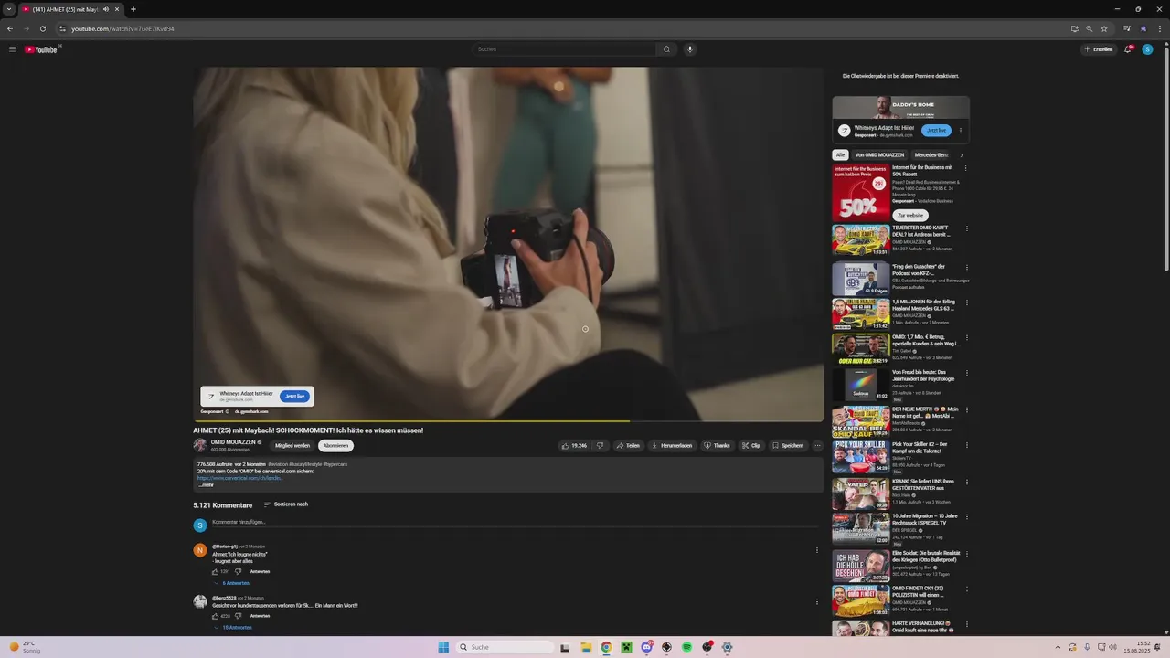Open File Explorer from the taskbar
This screenshot has width=1170, height=658.
pos(586,647)
